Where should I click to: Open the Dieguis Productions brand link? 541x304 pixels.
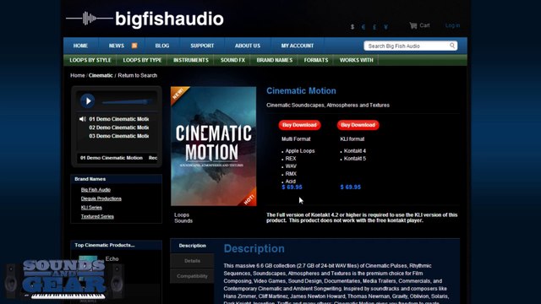(x=101, y=198)
